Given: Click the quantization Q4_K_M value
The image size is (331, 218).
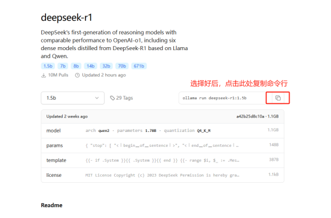Looking at the screenshot, I should tap(204, 131).
